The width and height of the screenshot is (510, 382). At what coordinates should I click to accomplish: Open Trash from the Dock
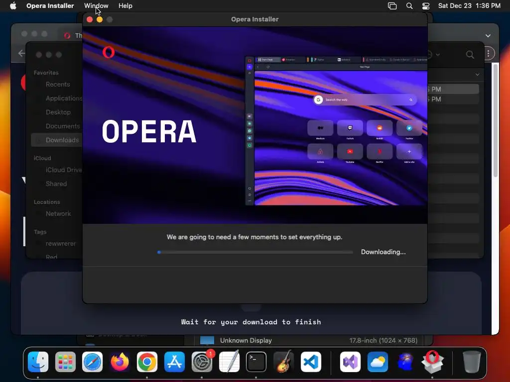(x=472, y=362)
